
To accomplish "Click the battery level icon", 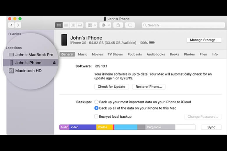I will tap(152, 43).
